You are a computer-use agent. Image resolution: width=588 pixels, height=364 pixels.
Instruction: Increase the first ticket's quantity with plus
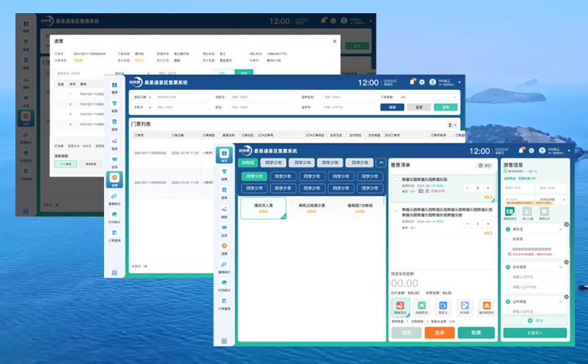[x=489, y=188]
